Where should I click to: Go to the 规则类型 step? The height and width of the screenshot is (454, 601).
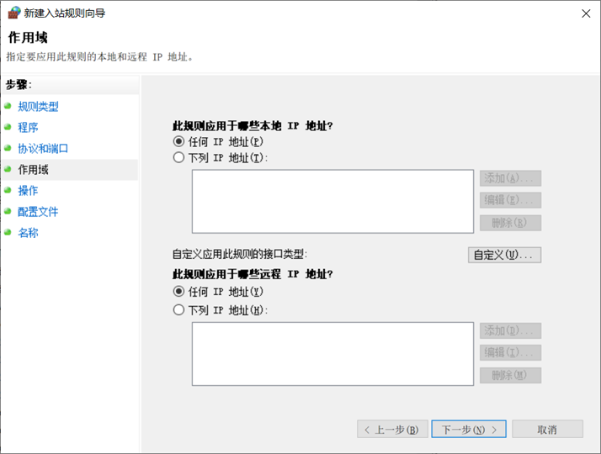point(38,107)
